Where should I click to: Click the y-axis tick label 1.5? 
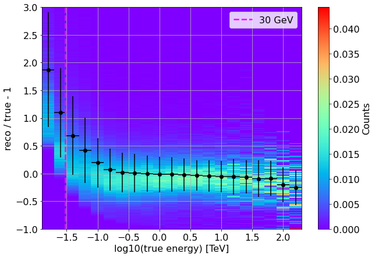pos(30,91)
